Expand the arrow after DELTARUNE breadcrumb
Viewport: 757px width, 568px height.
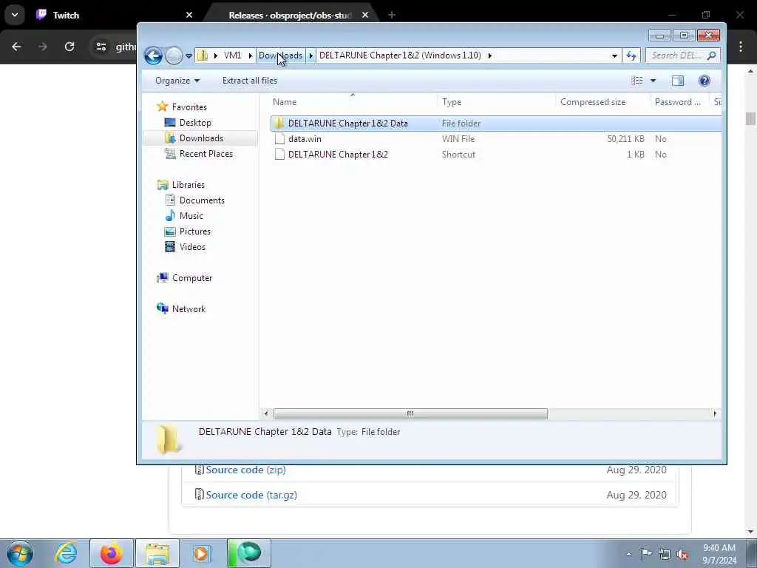coord(489,55)
